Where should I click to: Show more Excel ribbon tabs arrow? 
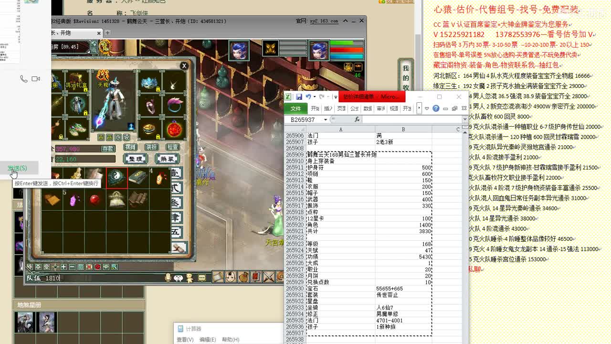(x=419, y=108)
